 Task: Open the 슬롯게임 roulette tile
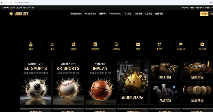click(197, 71)
